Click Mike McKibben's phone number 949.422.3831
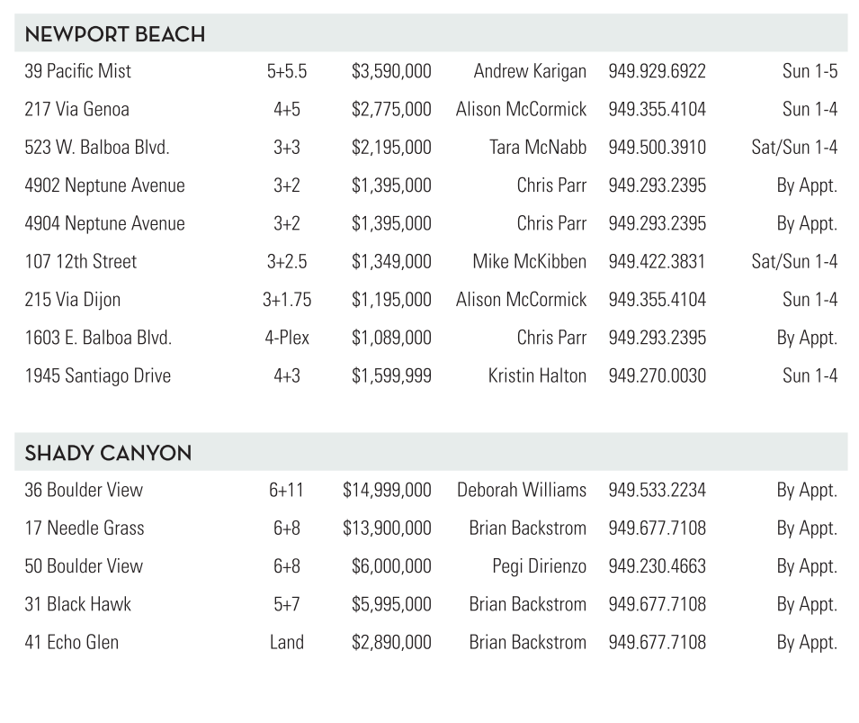859x723 pixels. point(657,262)
